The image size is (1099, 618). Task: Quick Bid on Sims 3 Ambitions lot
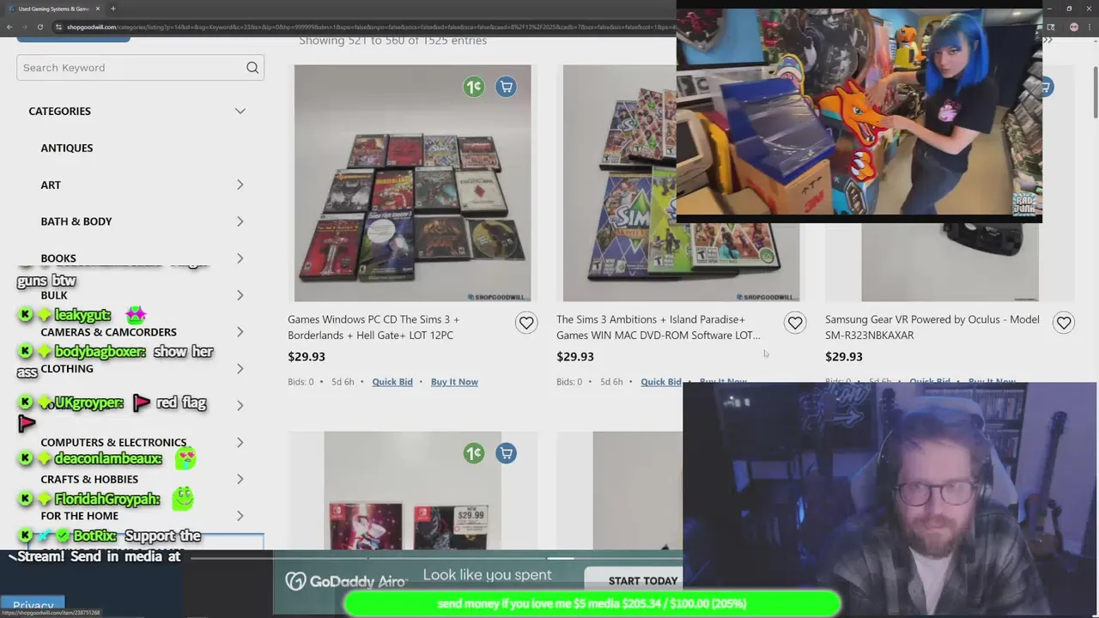tap(661, 382)
